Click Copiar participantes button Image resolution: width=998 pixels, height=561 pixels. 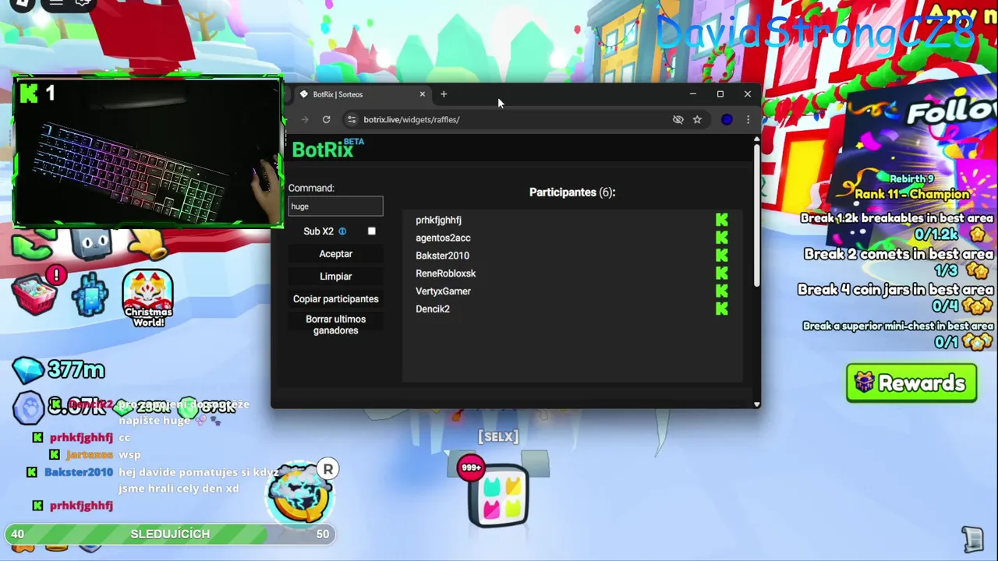coord(335,299)
